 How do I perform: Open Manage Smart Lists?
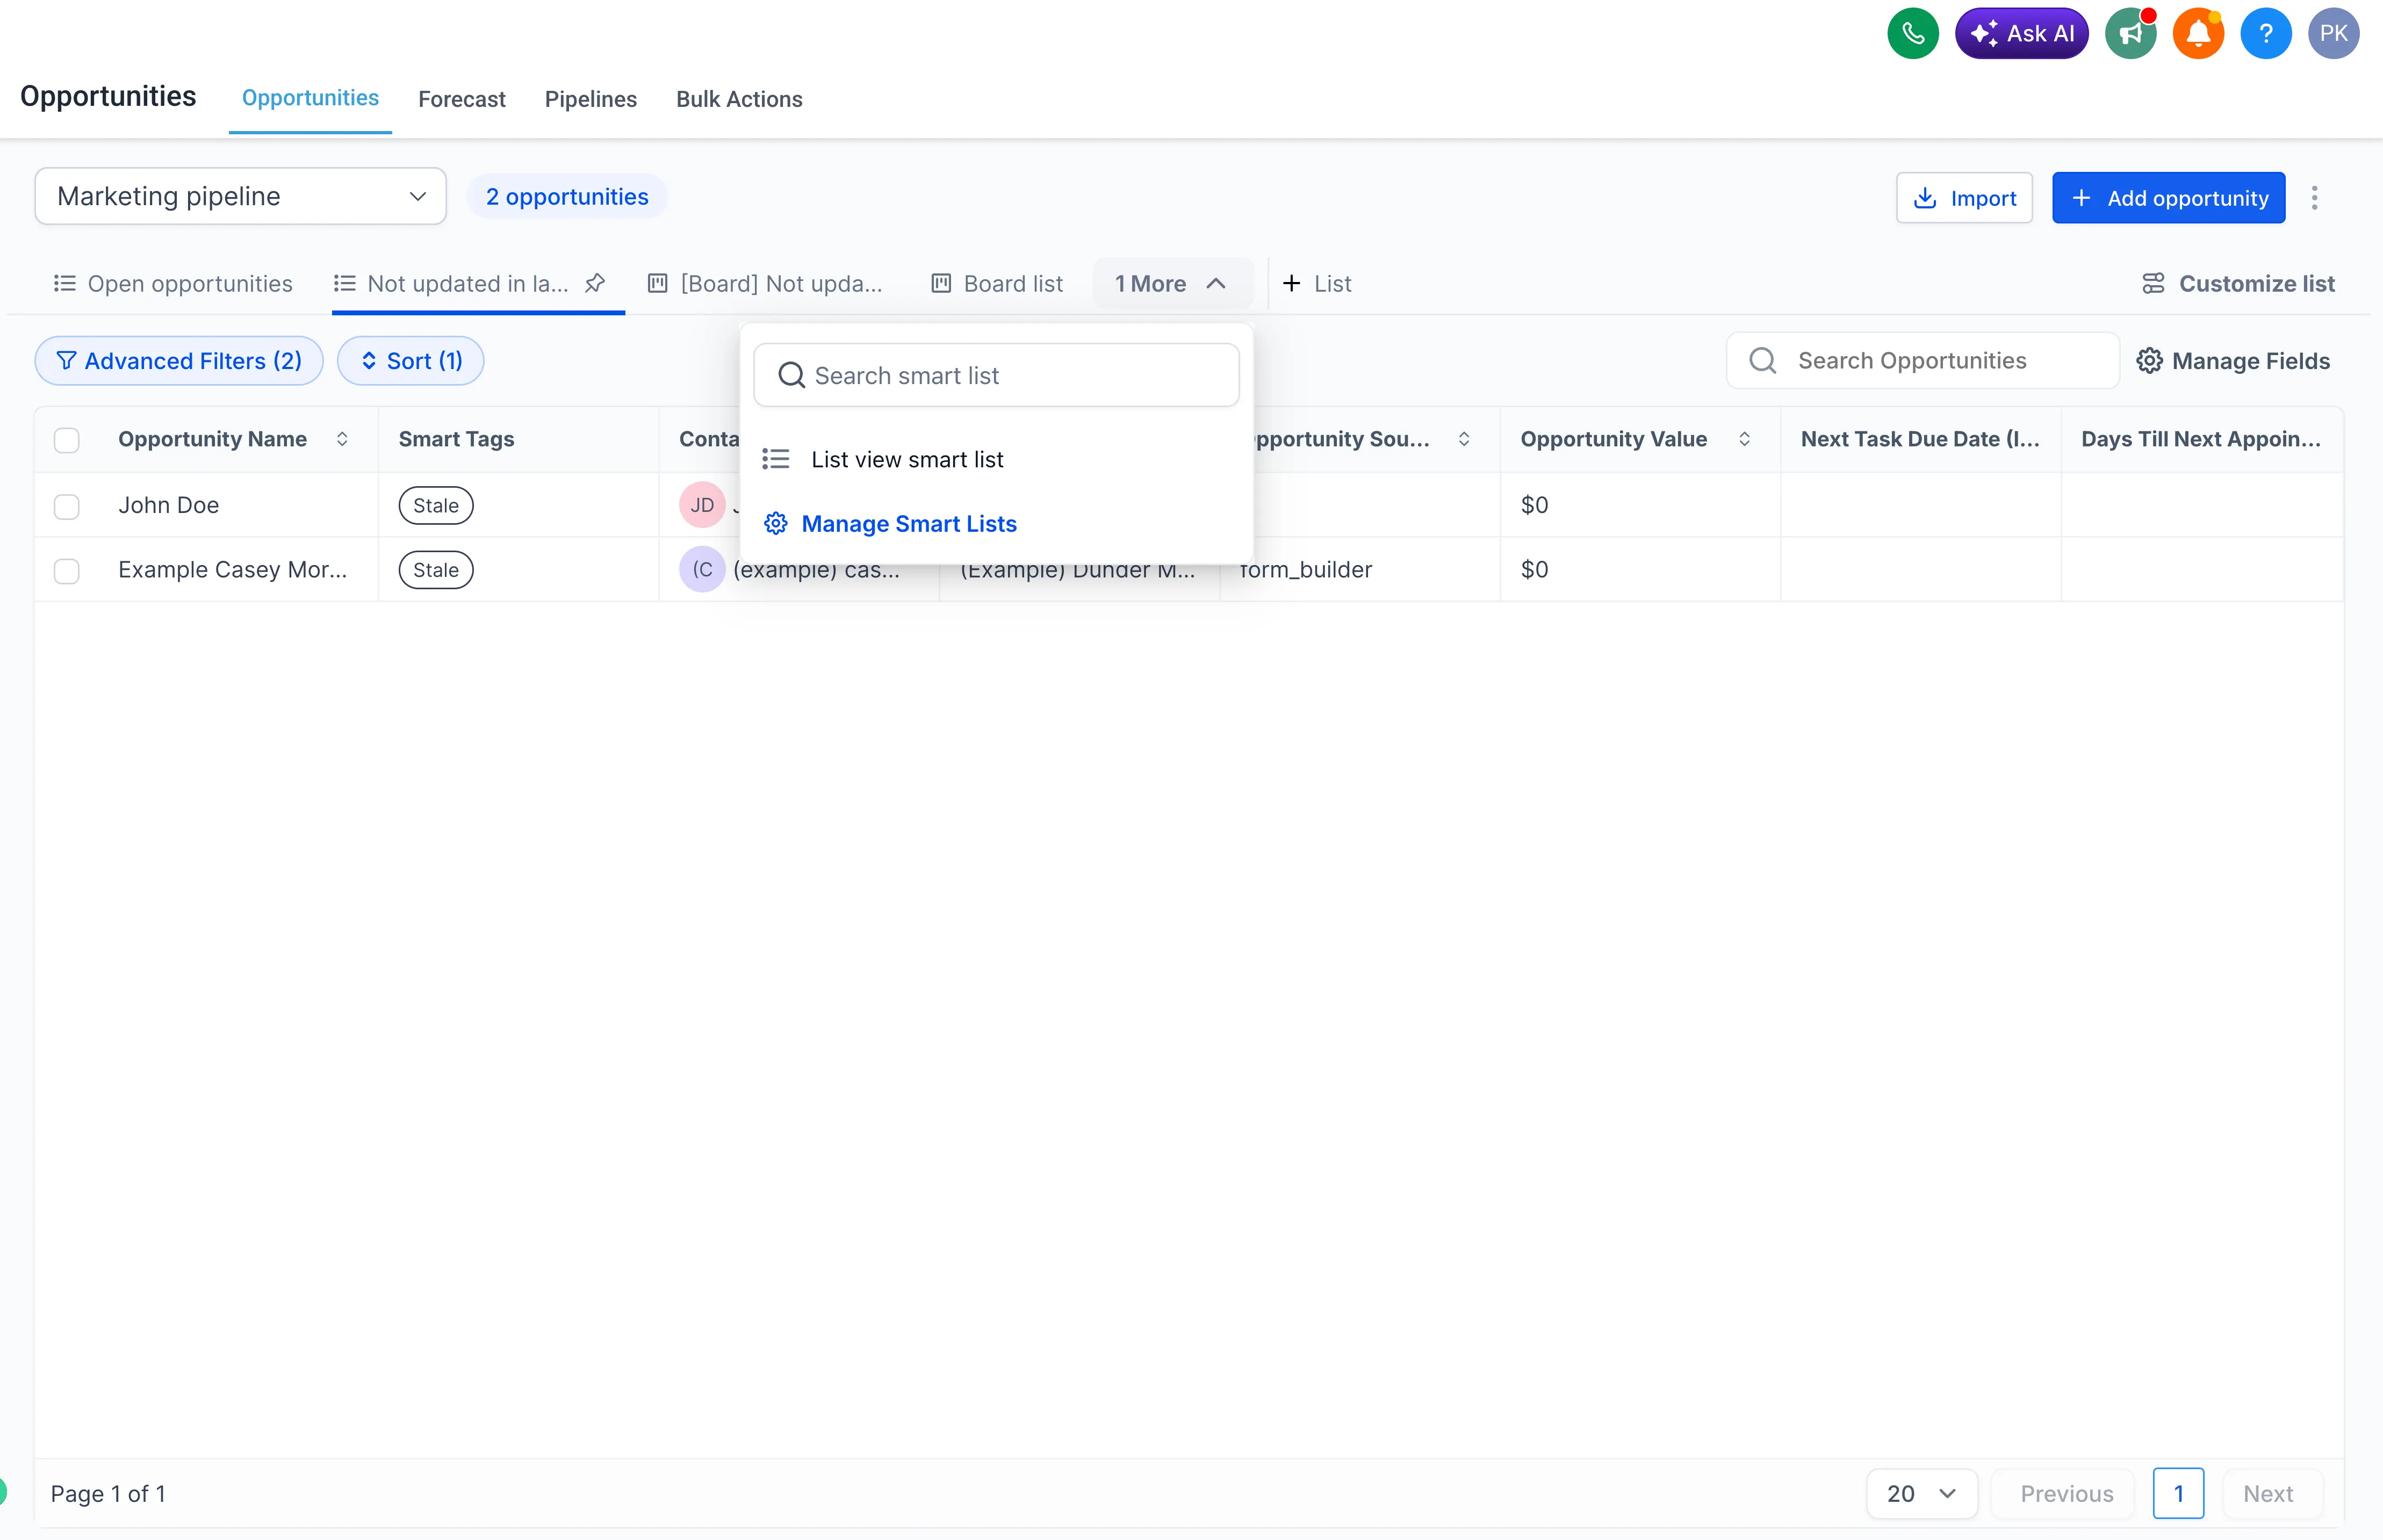[x=909, y=523]
